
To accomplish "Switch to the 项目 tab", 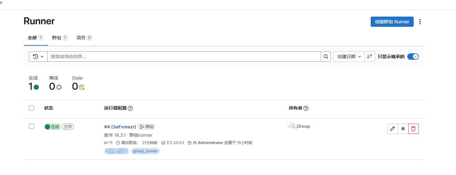I will tap(84, 38).
